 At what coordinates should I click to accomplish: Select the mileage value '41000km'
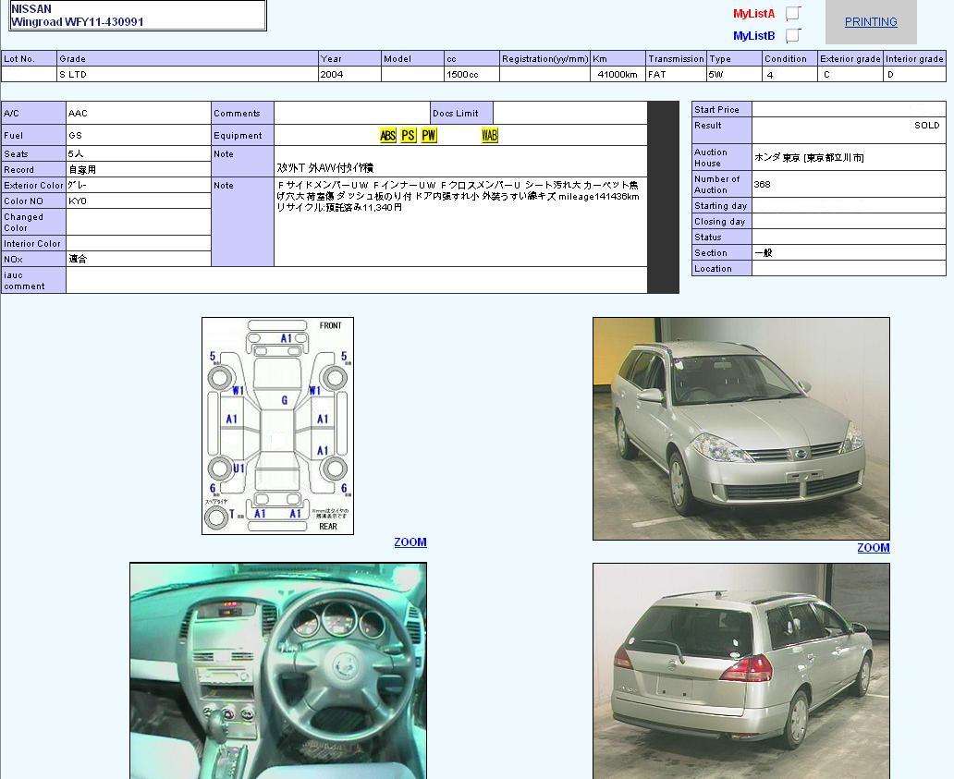pos(617,74)
